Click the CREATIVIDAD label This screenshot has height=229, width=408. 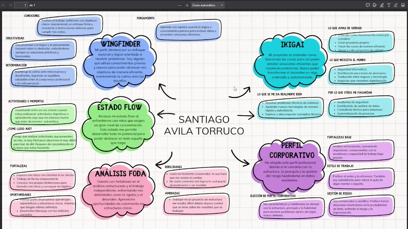[15, 38]
